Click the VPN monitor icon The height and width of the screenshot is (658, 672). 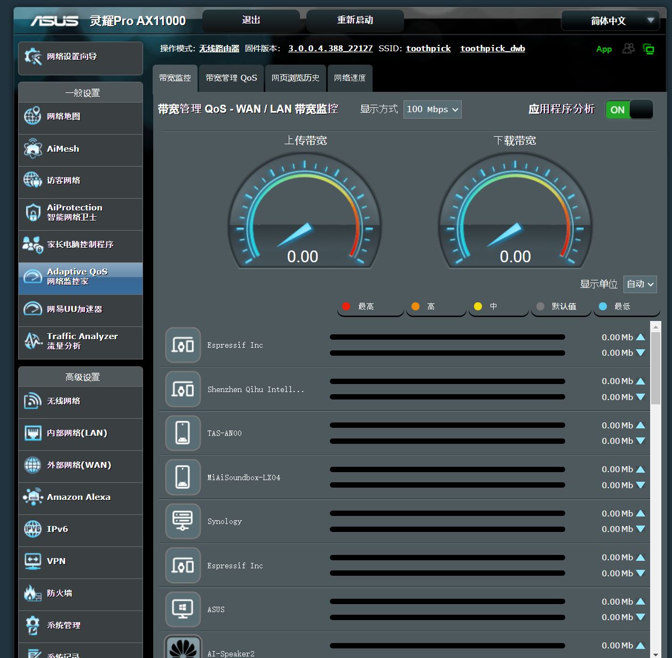pos(33,561)
